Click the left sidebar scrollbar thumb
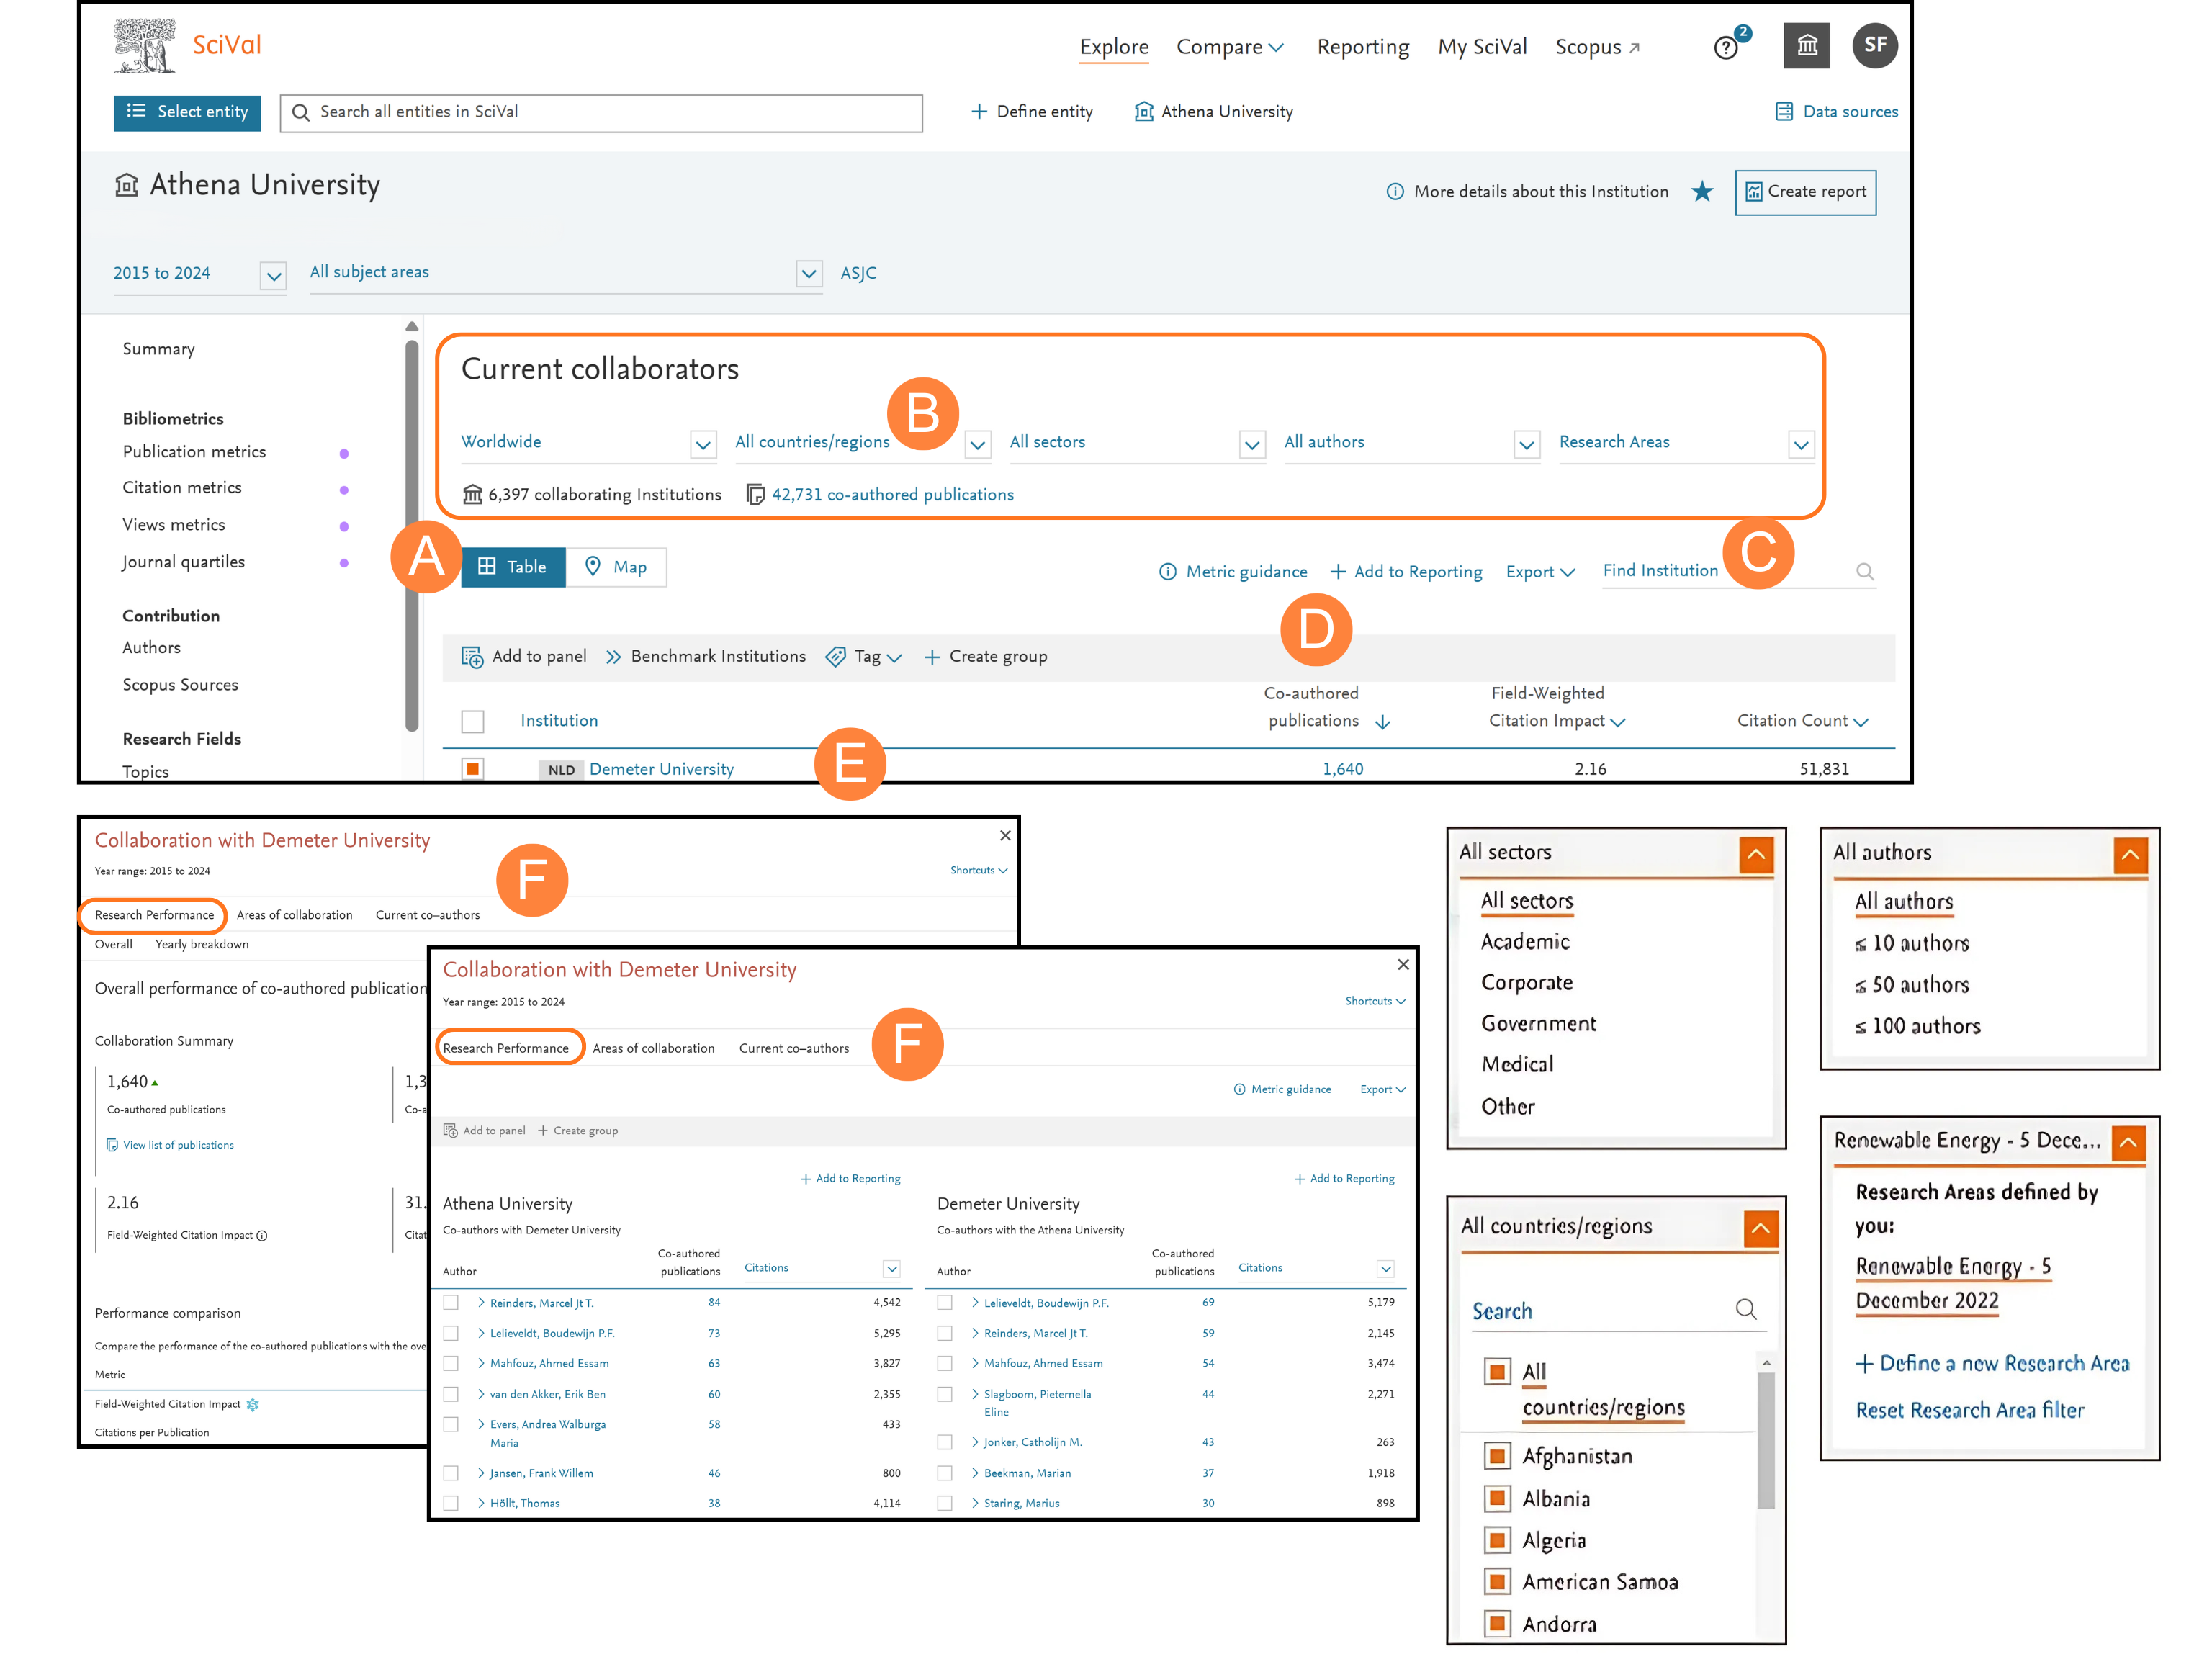 411,535
